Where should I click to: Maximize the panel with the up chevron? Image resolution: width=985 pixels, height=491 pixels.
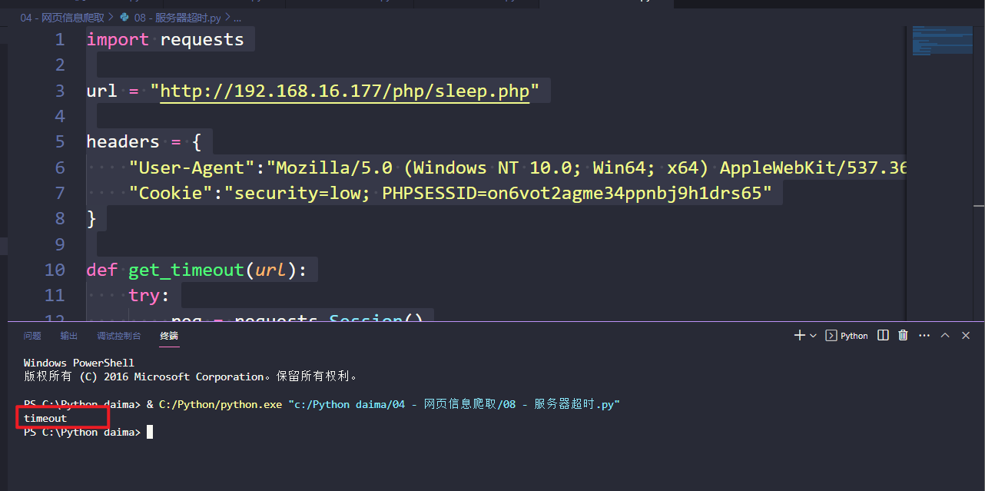pos(945,335)
